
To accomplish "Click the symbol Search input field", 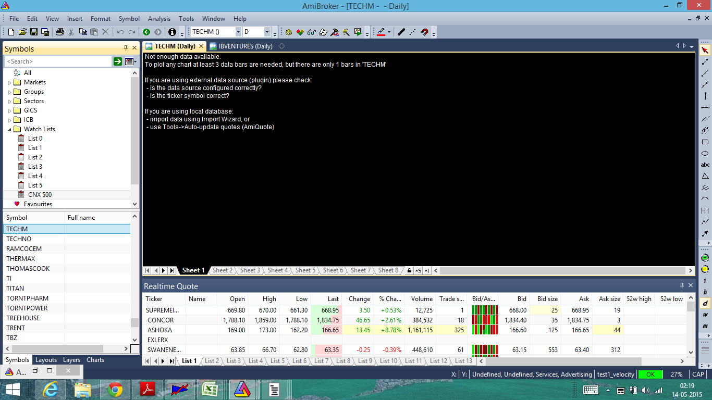I will coord(58,61).
